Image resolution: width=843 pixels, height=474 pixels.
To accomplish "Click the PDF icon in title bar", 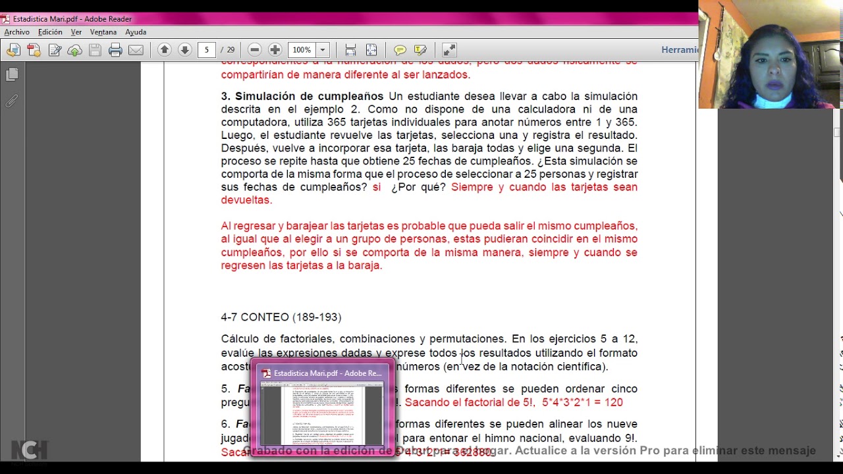I will pyautogui.click(x=5, y=19).
